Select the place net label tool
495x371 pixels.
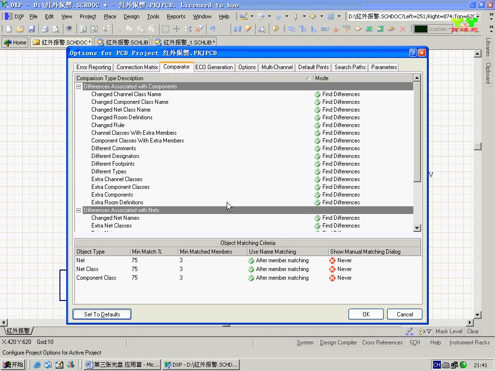(324, 29)
